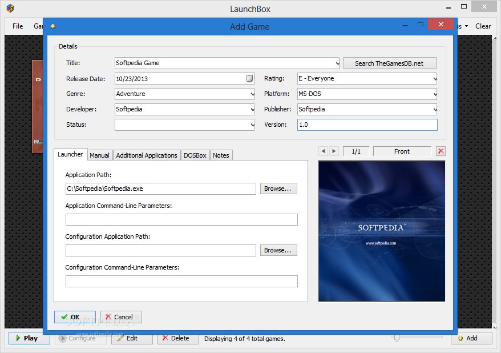Click Configuration Command-Line Parameters field
The height and width of the screenshot is (353, 501).
pyautogui.click(x=181, y=282)
